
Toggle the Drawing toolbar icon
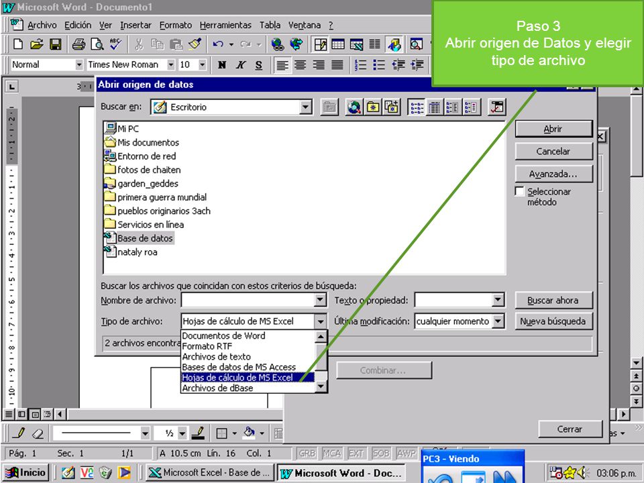[394, 44]
